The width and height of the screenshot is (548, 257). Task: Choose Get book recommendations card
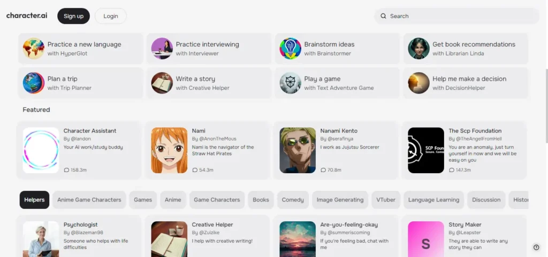[x=466, y=49]
